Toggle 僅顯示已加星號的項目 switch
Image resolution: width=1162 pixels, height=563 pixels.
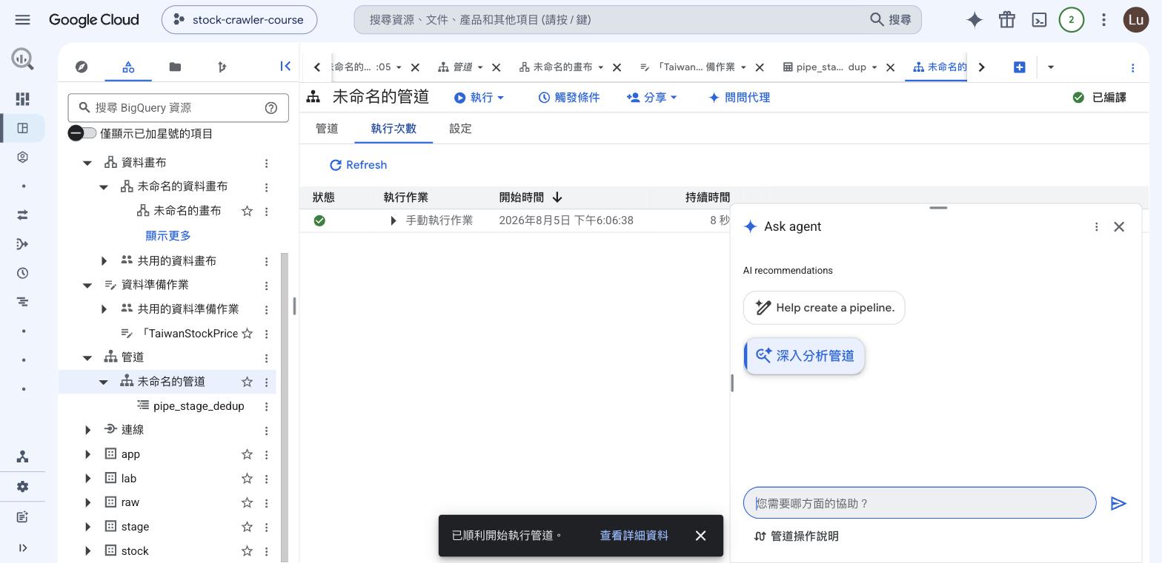pos(82,133)
